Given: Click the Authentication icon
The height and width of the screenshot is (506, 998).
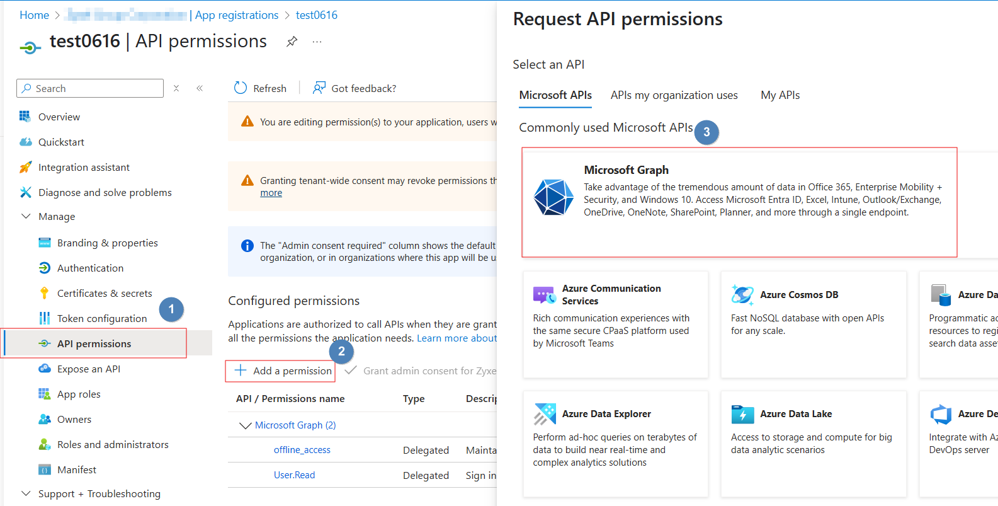Looking at the screenshot, I should [44, 268].
